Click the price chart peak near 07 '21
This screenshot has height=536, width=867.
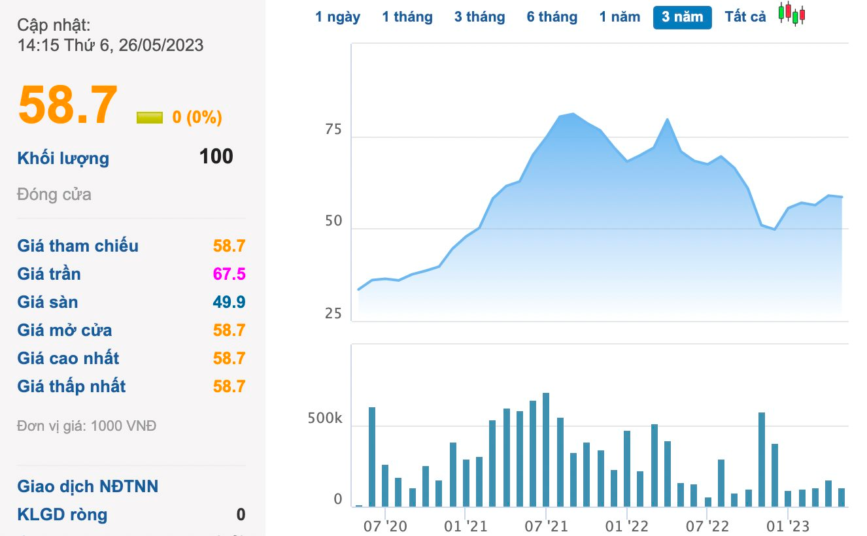(x=573, y=114)
